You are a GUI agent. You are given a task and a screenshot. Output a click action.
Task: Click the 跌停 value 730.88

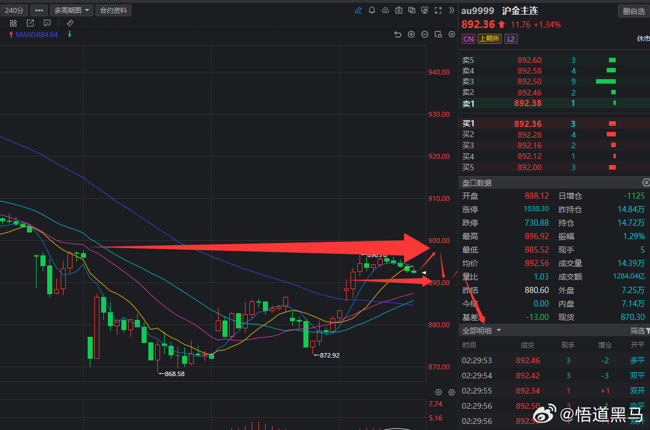click(x=537, y=223)
